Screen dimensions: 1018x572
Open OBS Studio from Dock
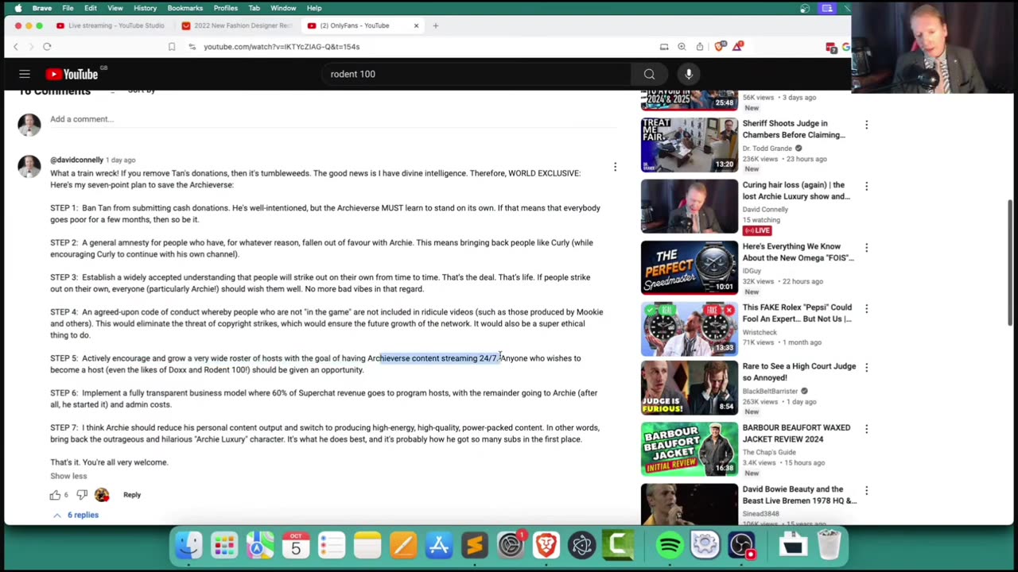(741, 546)
